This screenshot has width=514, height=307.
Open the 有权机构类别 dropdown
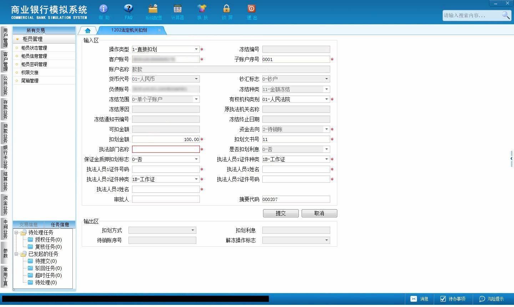[327, 99]
